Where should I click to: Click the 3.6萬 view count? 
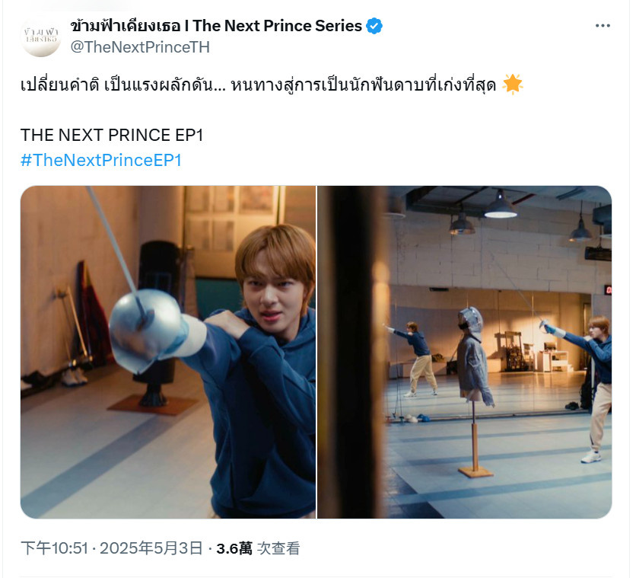click(x=234, y=549)
